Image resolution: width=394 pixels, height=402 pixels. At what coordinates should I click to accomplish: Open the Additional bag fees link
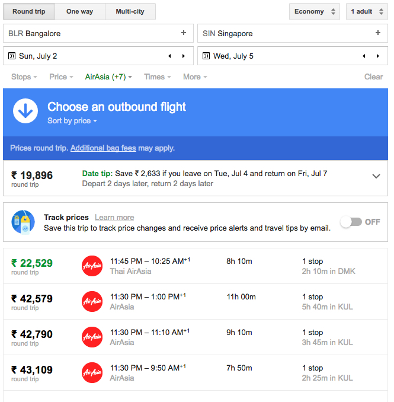(103, 148)
